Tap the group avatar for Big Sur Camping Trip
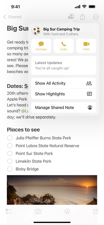 click(36, 31)
